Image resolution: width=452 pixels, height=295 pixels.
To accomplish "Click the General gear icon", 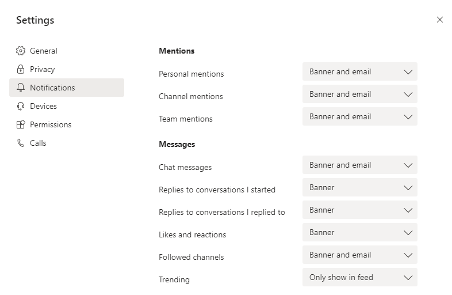I will 21,51.
